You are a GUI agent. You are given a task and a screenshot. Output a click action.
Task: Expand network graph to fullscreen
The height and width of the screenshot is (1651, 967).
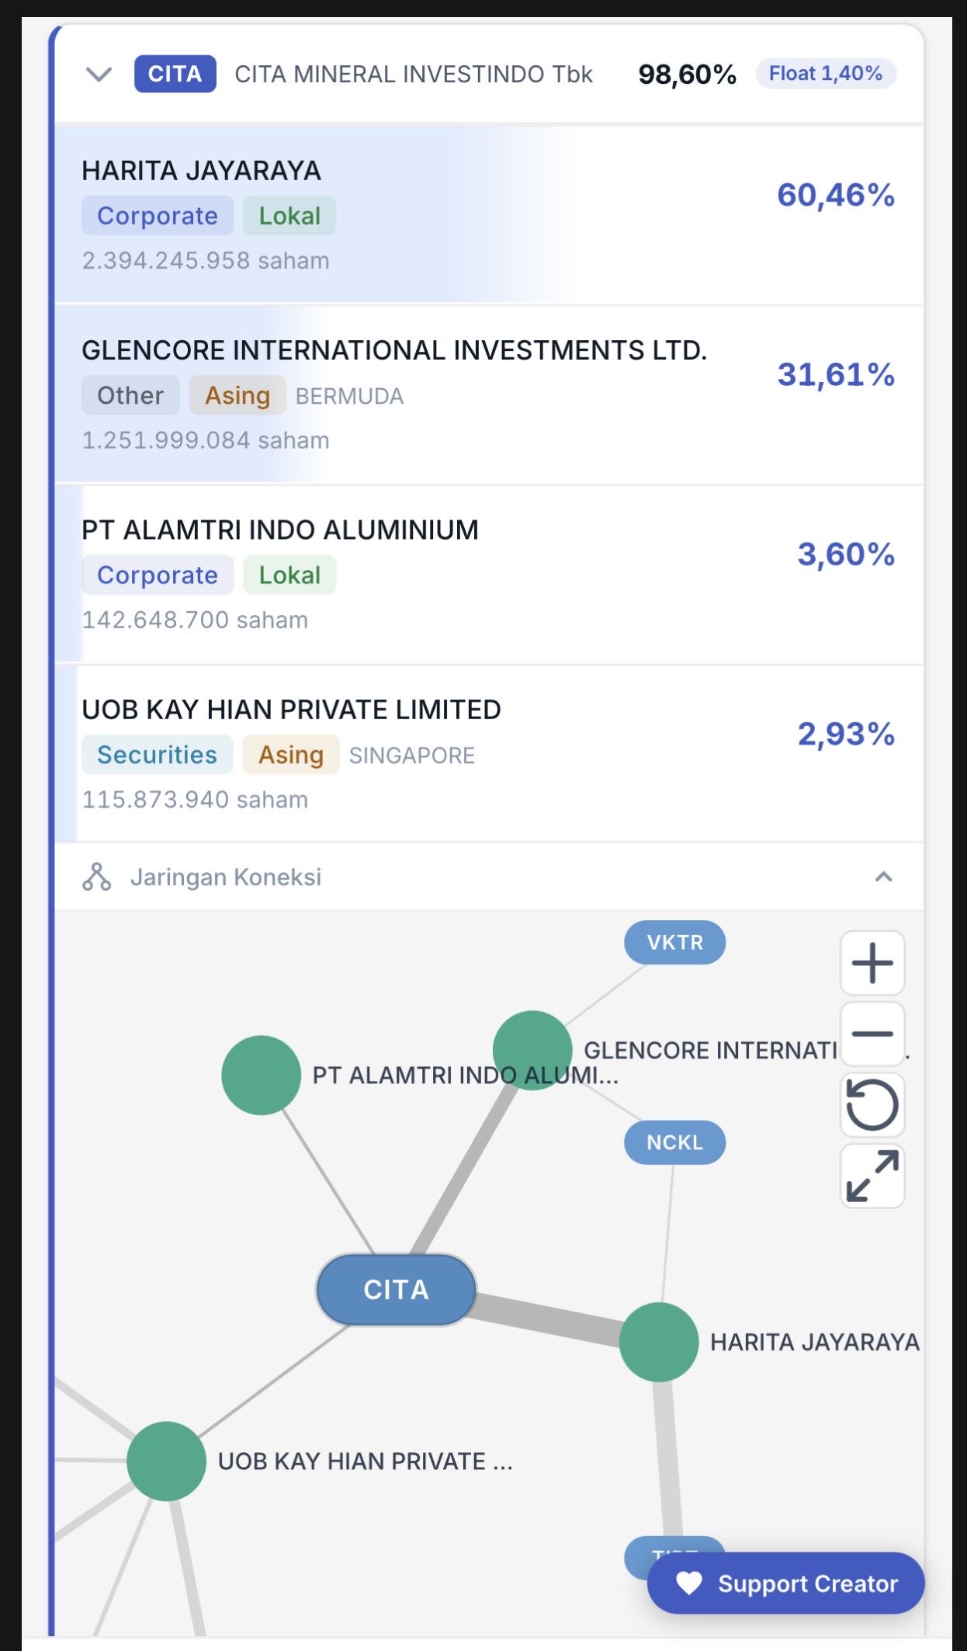pos(872,1177)
